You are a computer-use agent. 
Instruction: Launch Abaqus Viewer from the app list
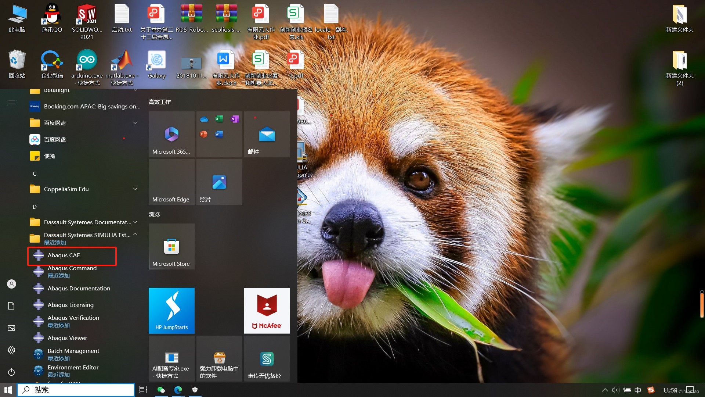[67, 338]
